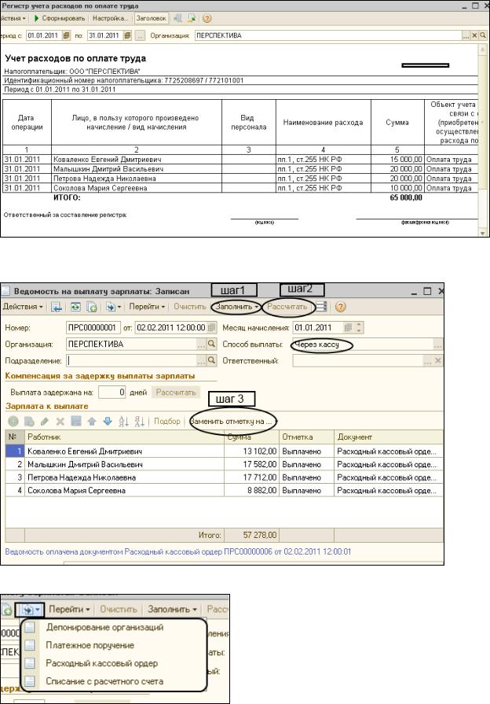Open the Организация lookup magnifier in the Ведомость form
This screenshot has height=704, width=490.
coord(211,345)
